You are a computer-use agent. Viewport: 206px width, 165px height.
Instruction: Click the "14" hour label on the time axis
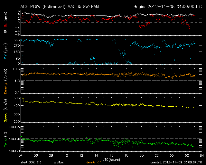[x=96, y=156]
